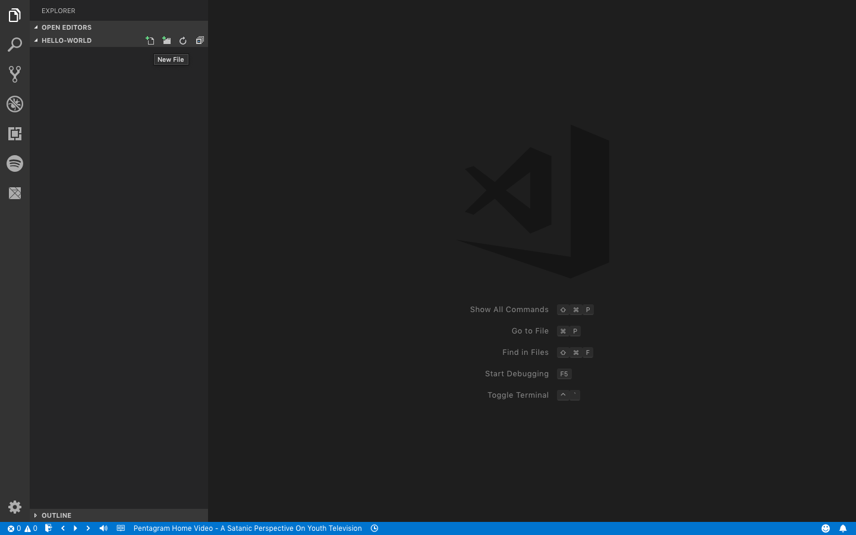Open the Spotify panel in activity bar
The height and width of the screenshot is (535, 856).
15,163
